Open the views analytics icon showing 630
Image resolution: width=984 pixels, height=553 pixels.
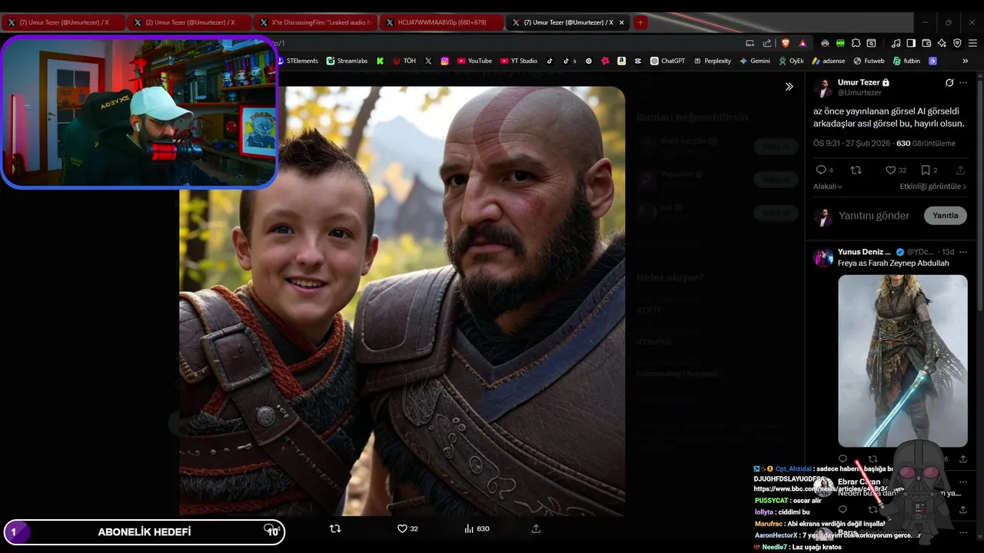(x=469, y=528)
